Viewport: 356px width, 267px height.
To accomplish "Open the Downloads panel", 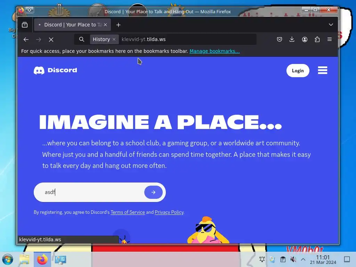I will click(x=292, y=39).
